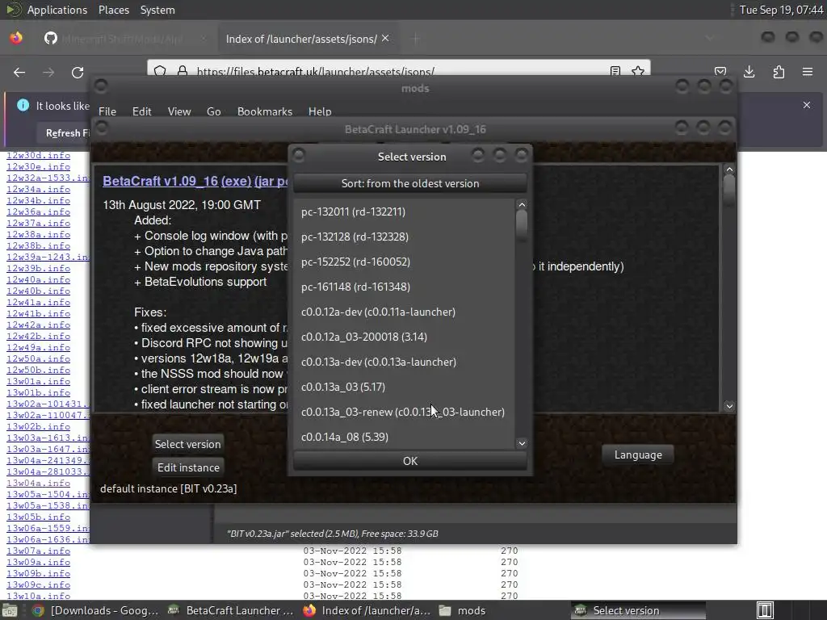Click the date and time clock
The width and height of the screenshot is (827, 620).
tap(781, 10)
